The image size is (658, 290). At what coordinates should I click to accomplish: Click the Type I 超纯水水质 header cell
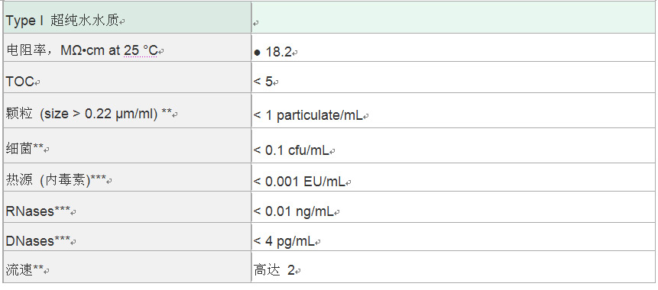128,18
